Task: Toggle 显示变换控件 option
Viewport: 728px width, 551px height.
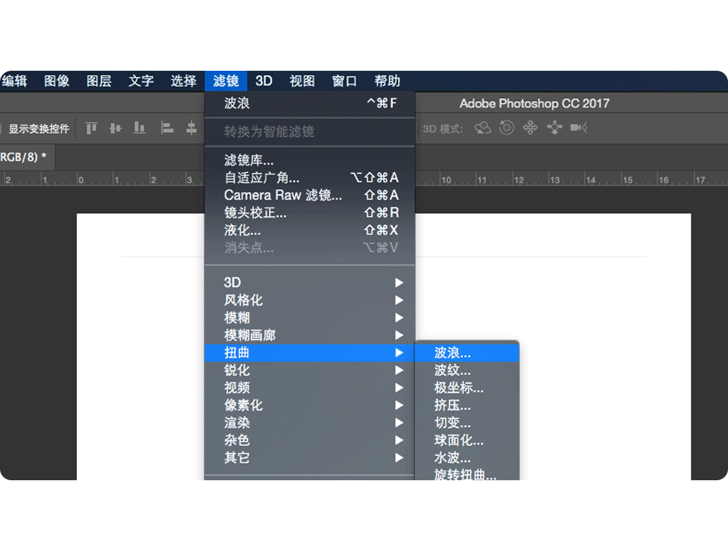Action: pyautogui.click(x=39, y=128)
